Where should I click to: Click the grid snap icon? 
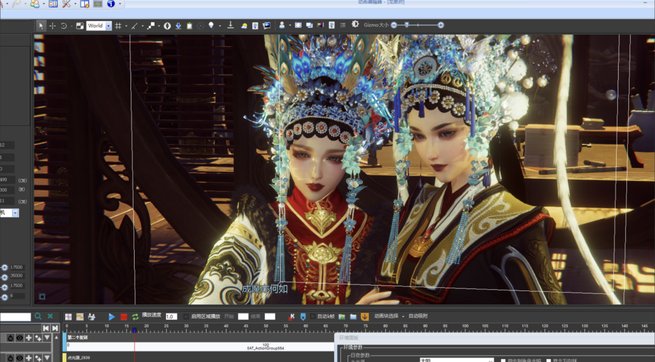[x=118, y=25]
